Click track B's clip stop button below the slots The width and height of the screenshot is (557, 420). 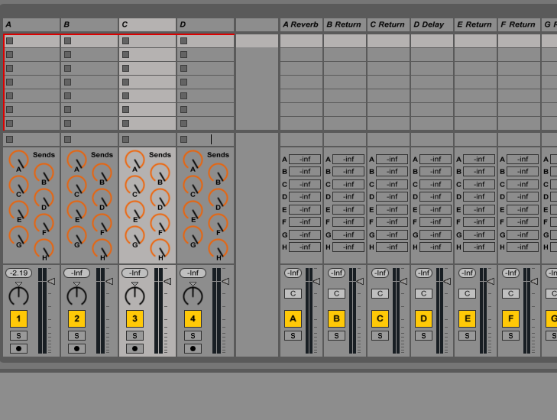(x=67, y=140)
